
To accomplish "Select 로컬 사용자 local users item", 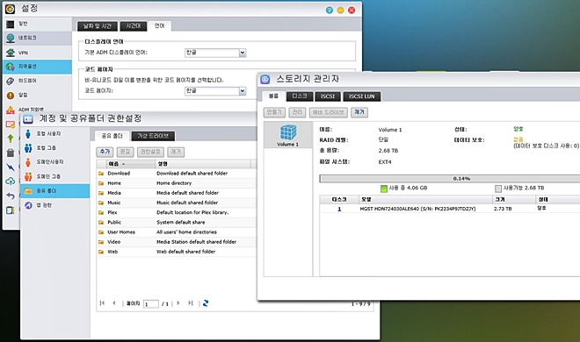I will tap(54, 133).
